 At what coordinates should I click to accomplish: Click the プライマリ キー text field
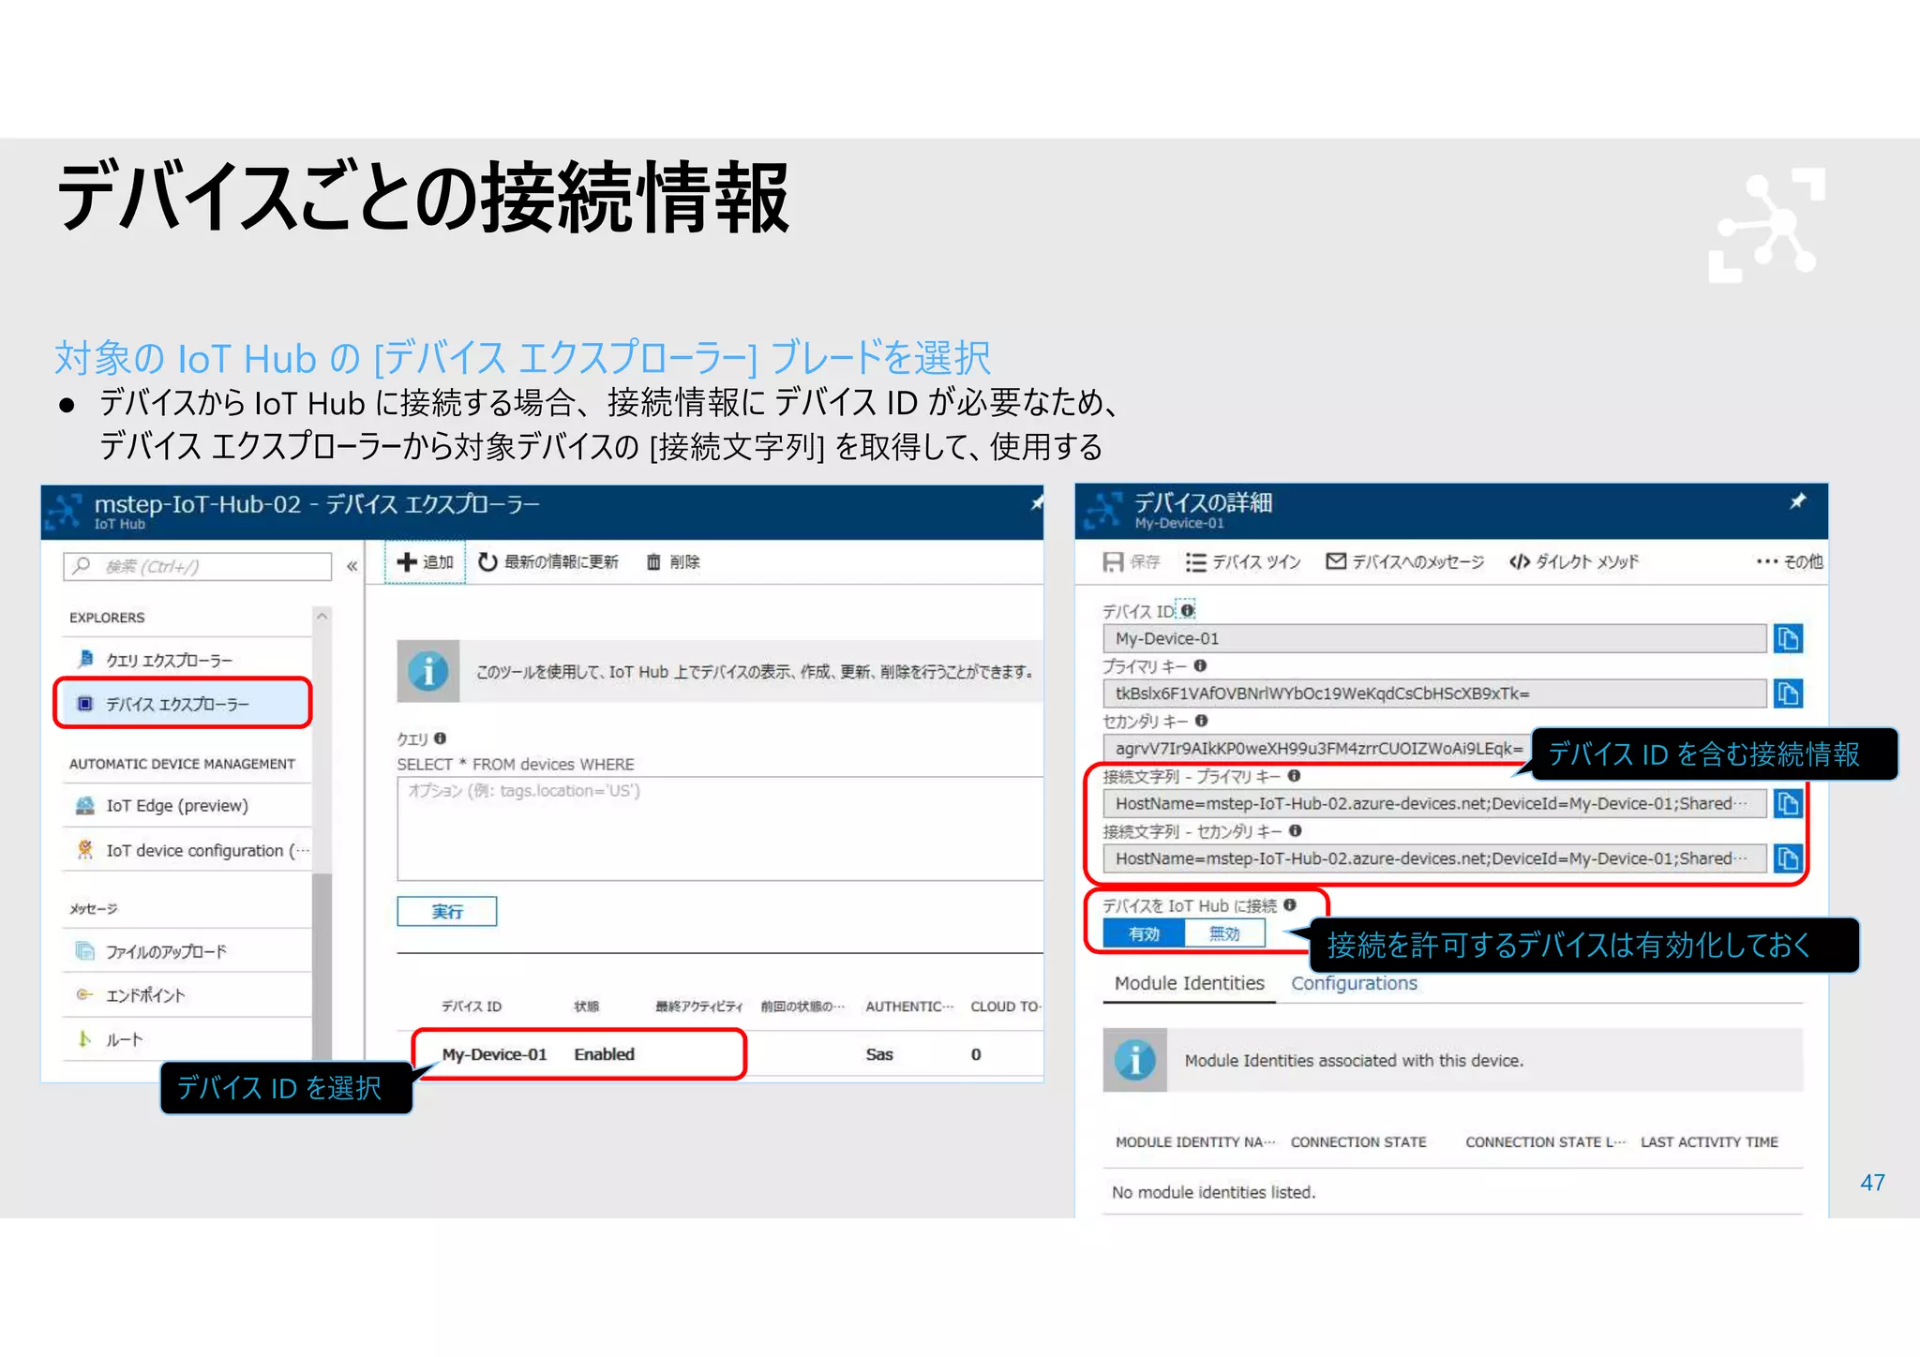tap(1434, 693)
